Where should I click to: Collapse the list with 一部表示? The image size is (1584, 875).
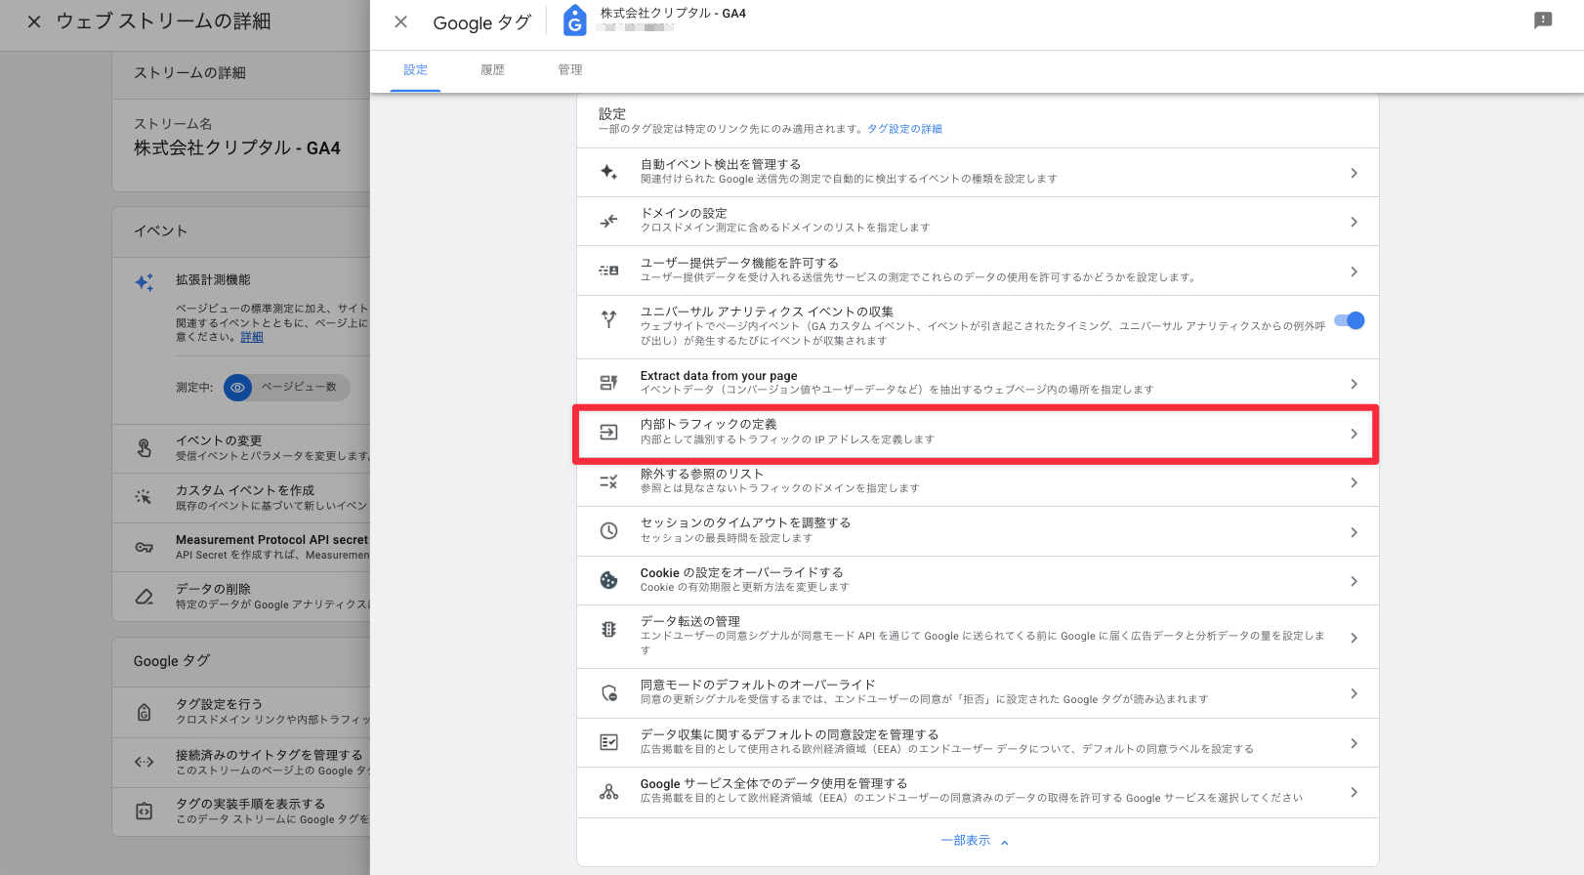click(x=975, y=841)
